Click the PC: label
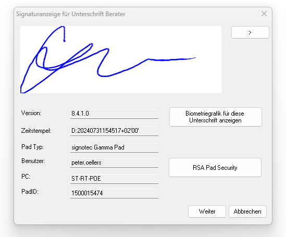Viewport: 286px width, 237px height. coord(26,177)
